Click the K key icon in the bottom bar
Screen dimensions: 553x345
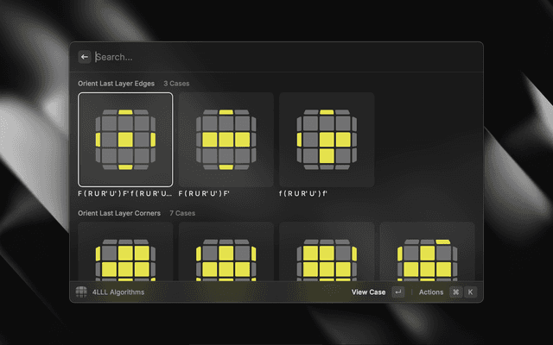[x=470, y=292]
